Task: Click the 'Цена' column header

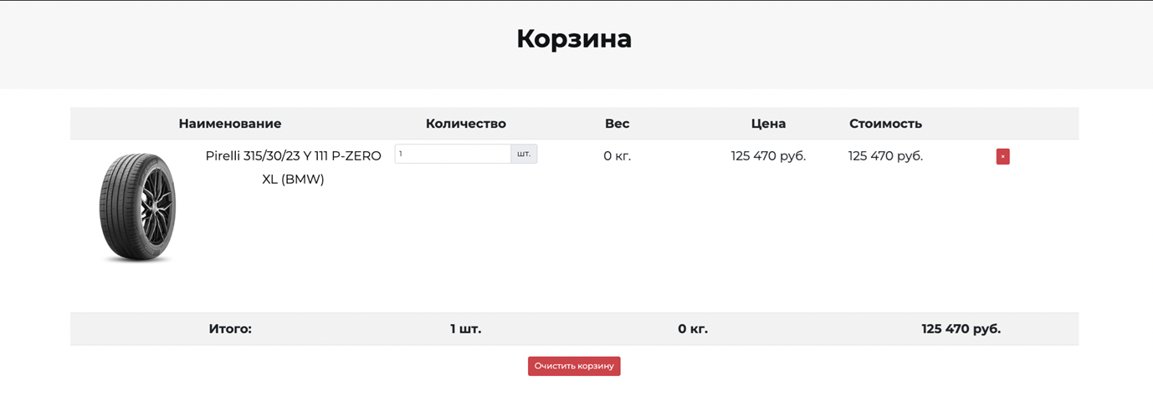Action: tap(767, 124)
